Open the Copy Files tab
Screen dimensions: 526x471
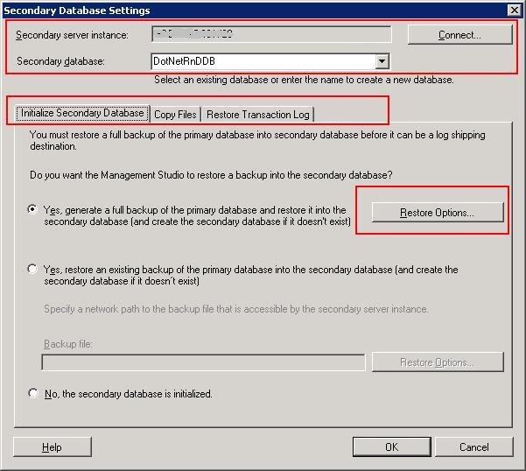coord(175,115)
